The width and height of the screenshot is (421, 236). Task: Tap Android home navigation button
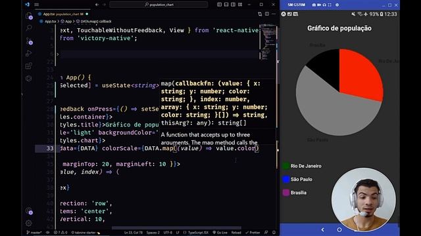click(x=339, y=229)
